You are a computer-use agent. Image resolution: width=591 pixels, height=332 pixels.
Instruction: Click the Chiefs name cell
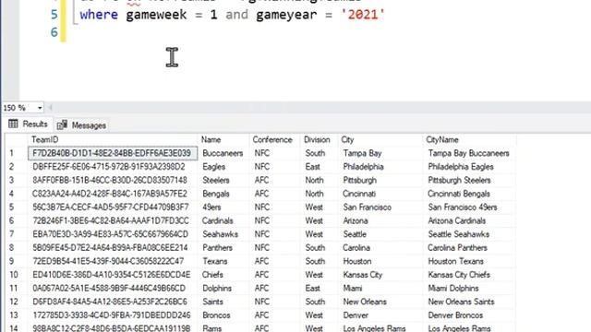click(223, 275)
